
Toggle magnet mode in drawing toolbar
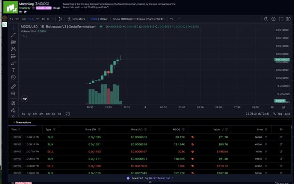pyautogui.click(x=13, y=103)
